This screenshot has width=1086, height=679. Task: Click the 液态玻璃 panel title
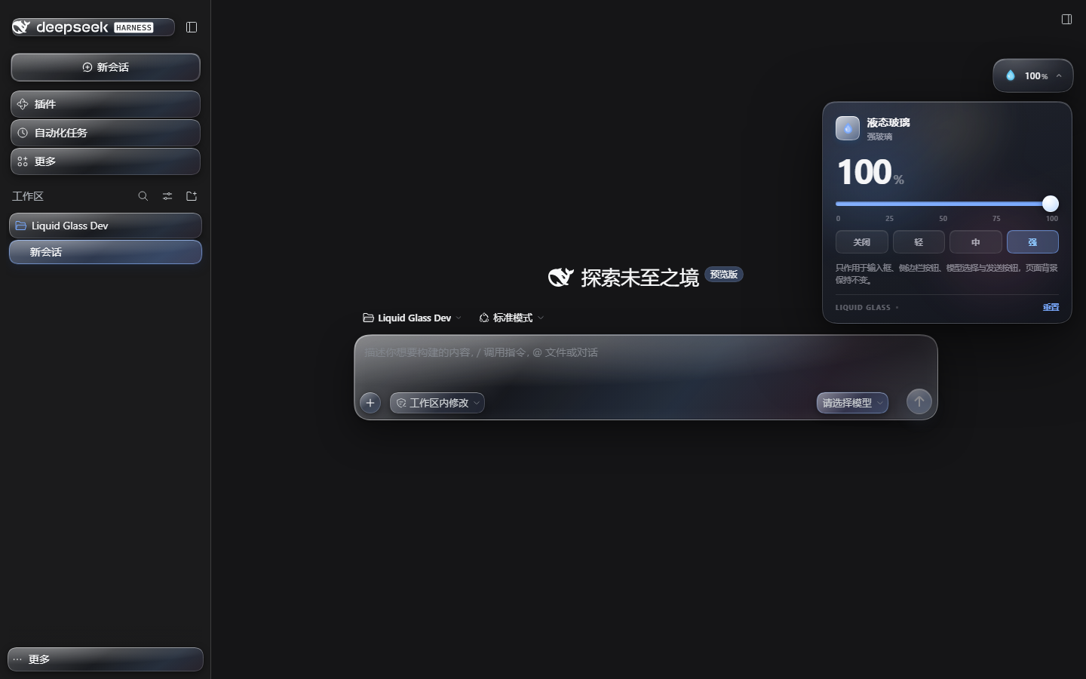[x=888, y=122]
